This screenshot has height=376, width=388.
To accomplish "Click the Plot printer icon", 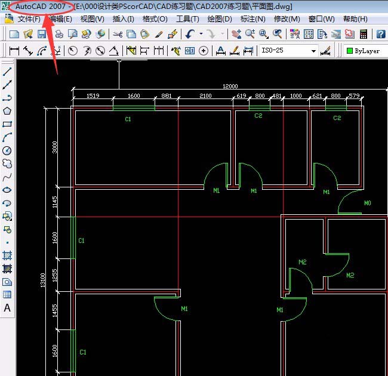I will (x=59, y=34).
